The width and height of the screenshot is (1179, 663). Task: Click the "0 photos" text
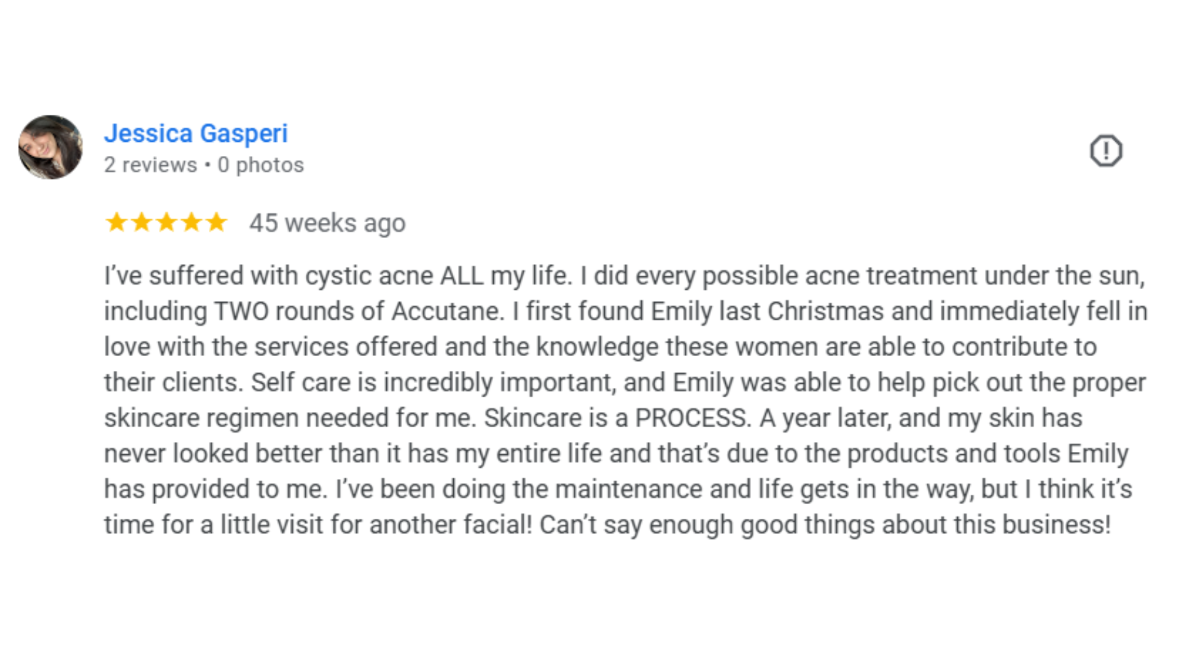(x=260, y=165)
